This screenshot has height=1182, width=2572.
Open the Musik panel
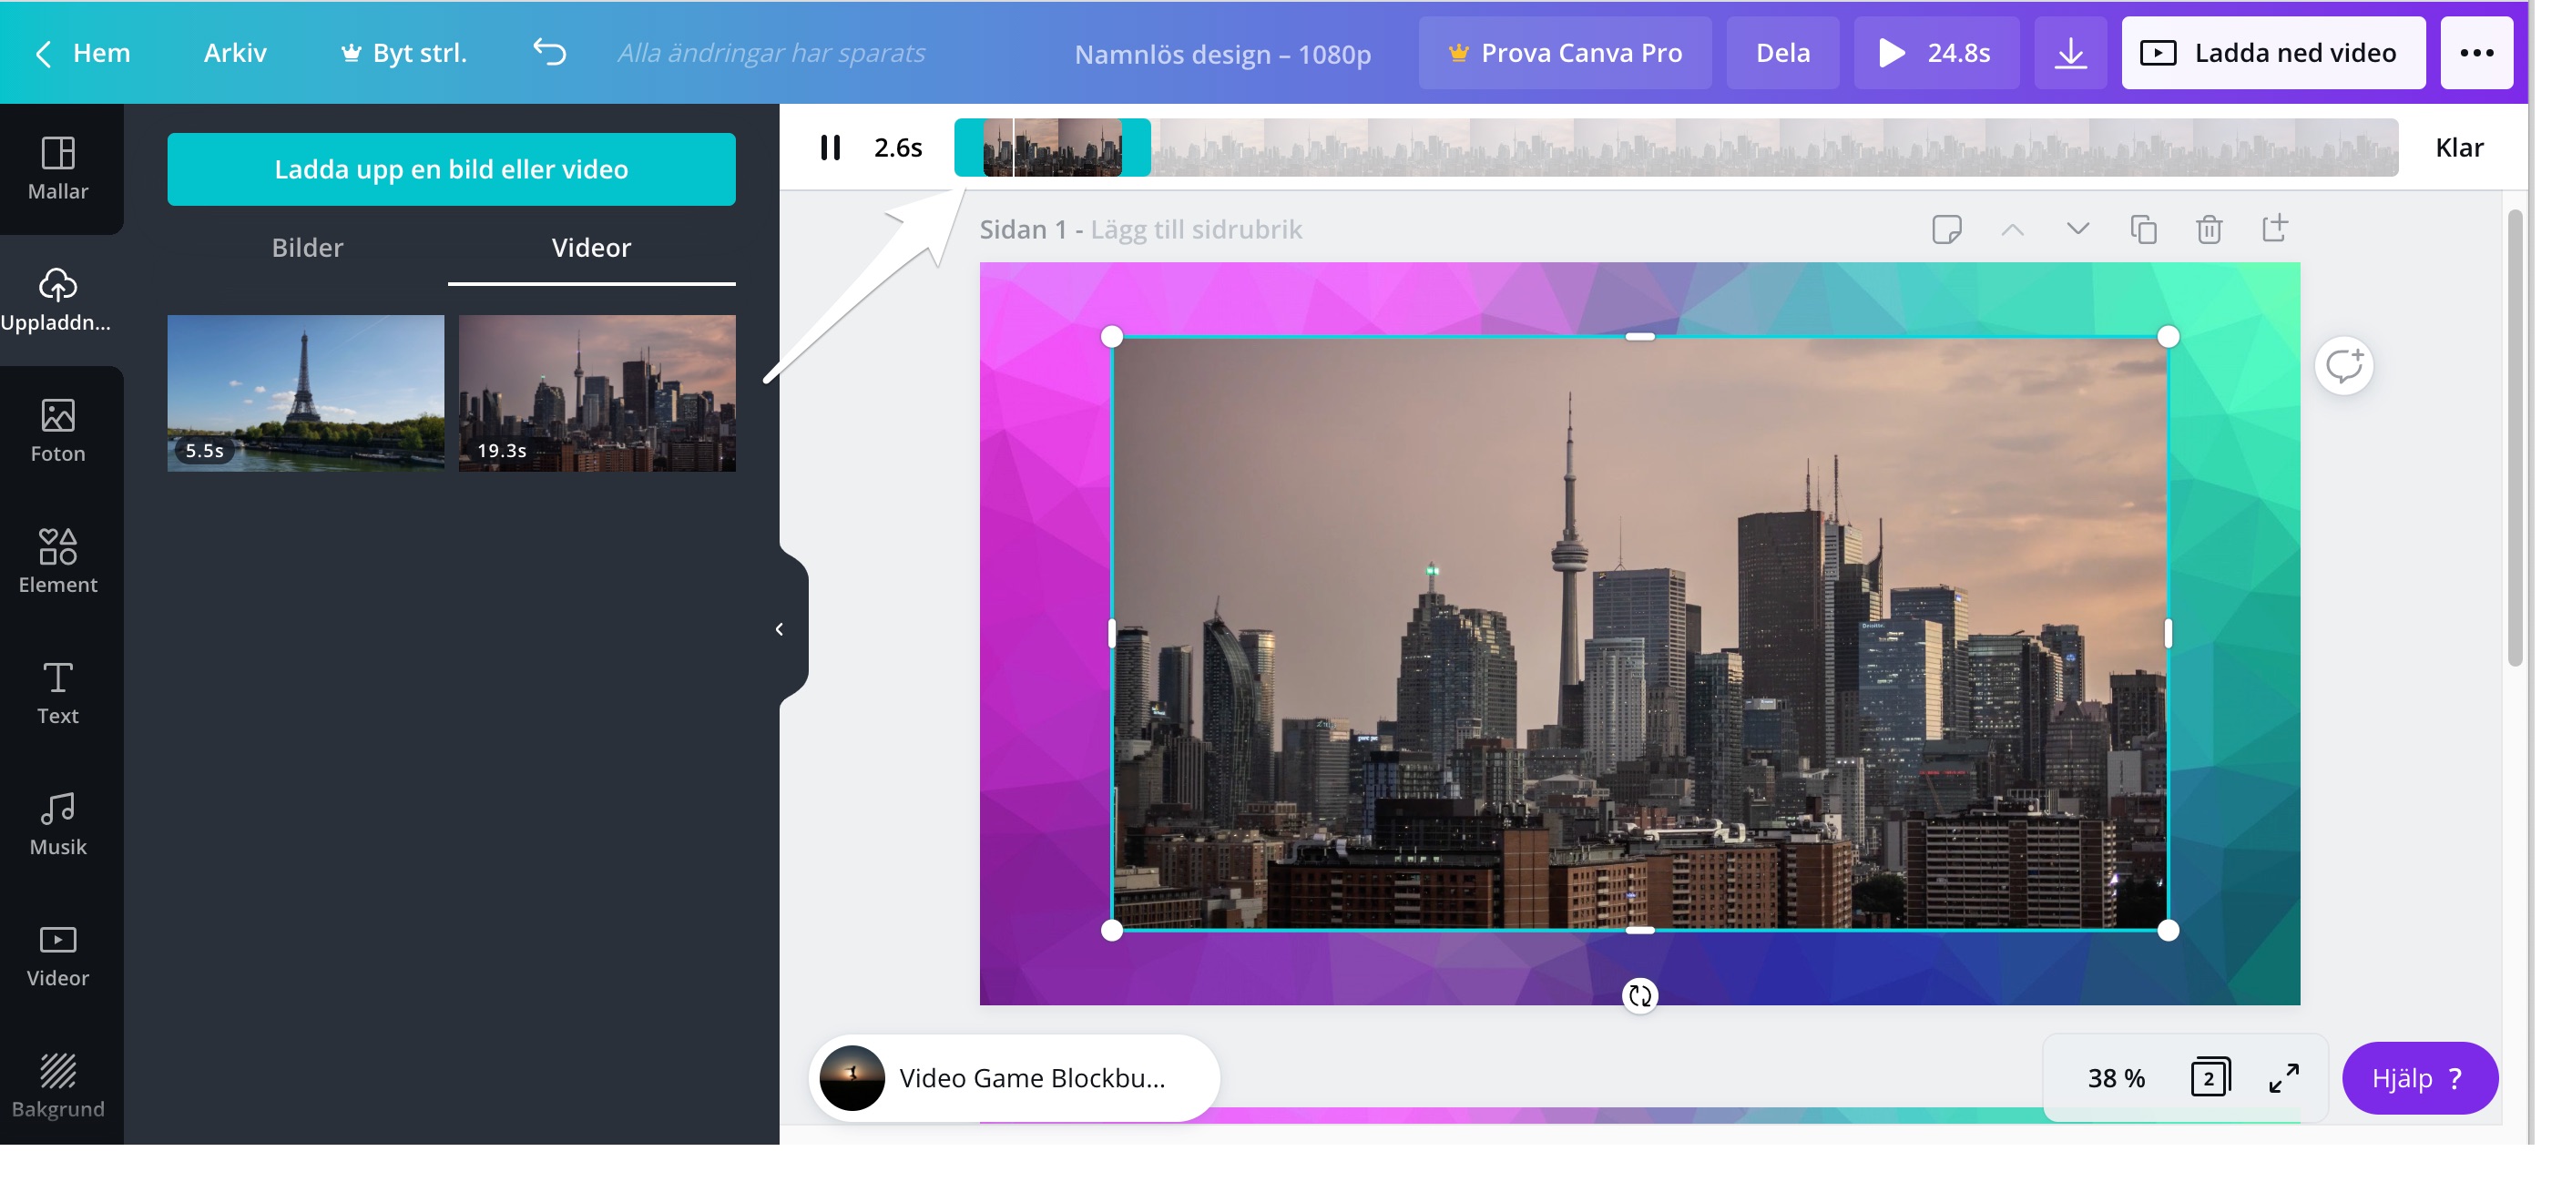tap(58, 823)
